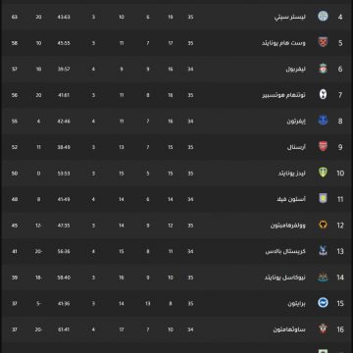This screenshot has height=353, width=353.
Task: Click the نيوكاسل يونايتد team name
Action: [x=285, y=277]
